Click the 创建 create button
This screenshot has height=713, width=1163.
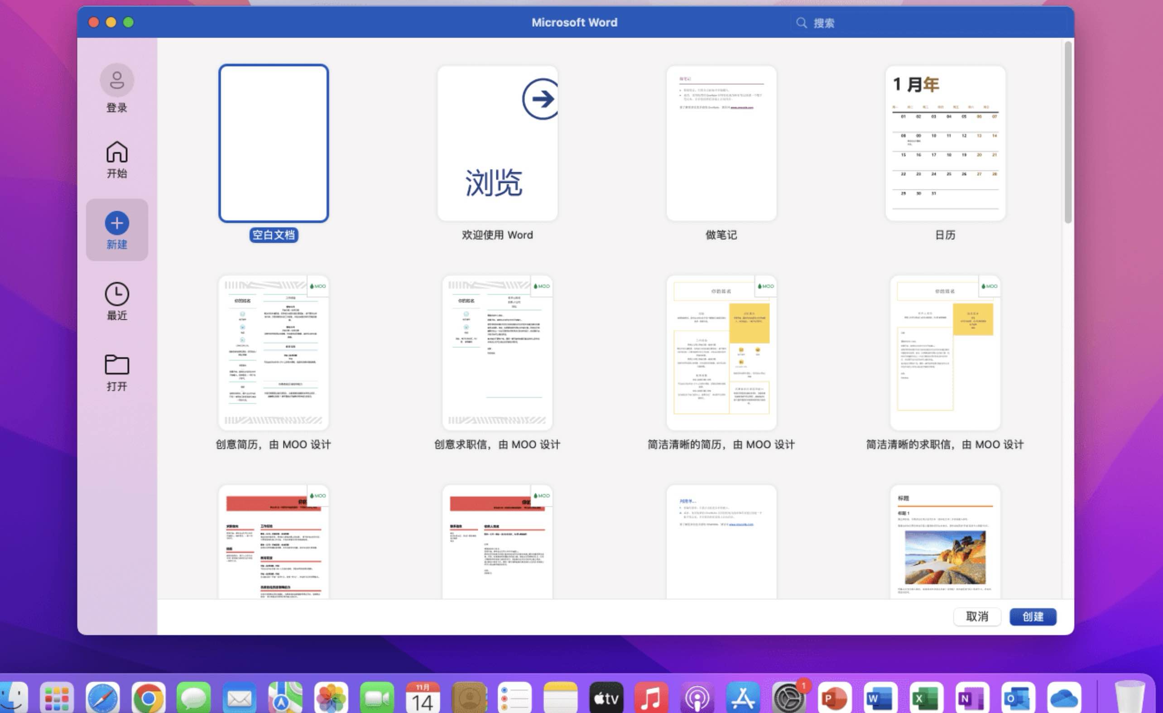[1033, 617]
